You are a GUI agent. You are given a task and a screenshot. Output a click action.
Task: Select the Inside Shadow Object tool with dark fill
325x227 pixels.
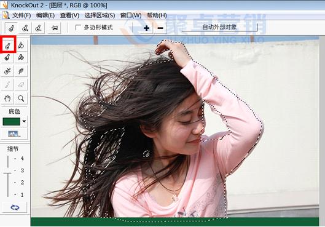[x=8, y=57]
